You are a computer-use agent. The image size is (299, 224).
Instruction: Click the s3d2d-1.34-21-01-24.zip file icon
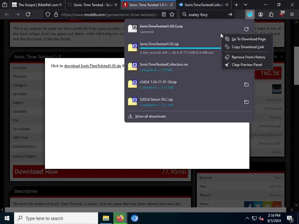[x=133, y=84]
